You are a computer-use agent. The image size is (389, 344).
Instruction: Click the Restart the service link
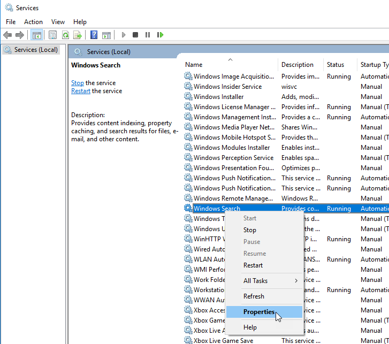coord(81,91)
